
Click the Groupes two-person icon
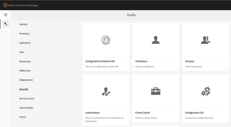coord(205,40)
